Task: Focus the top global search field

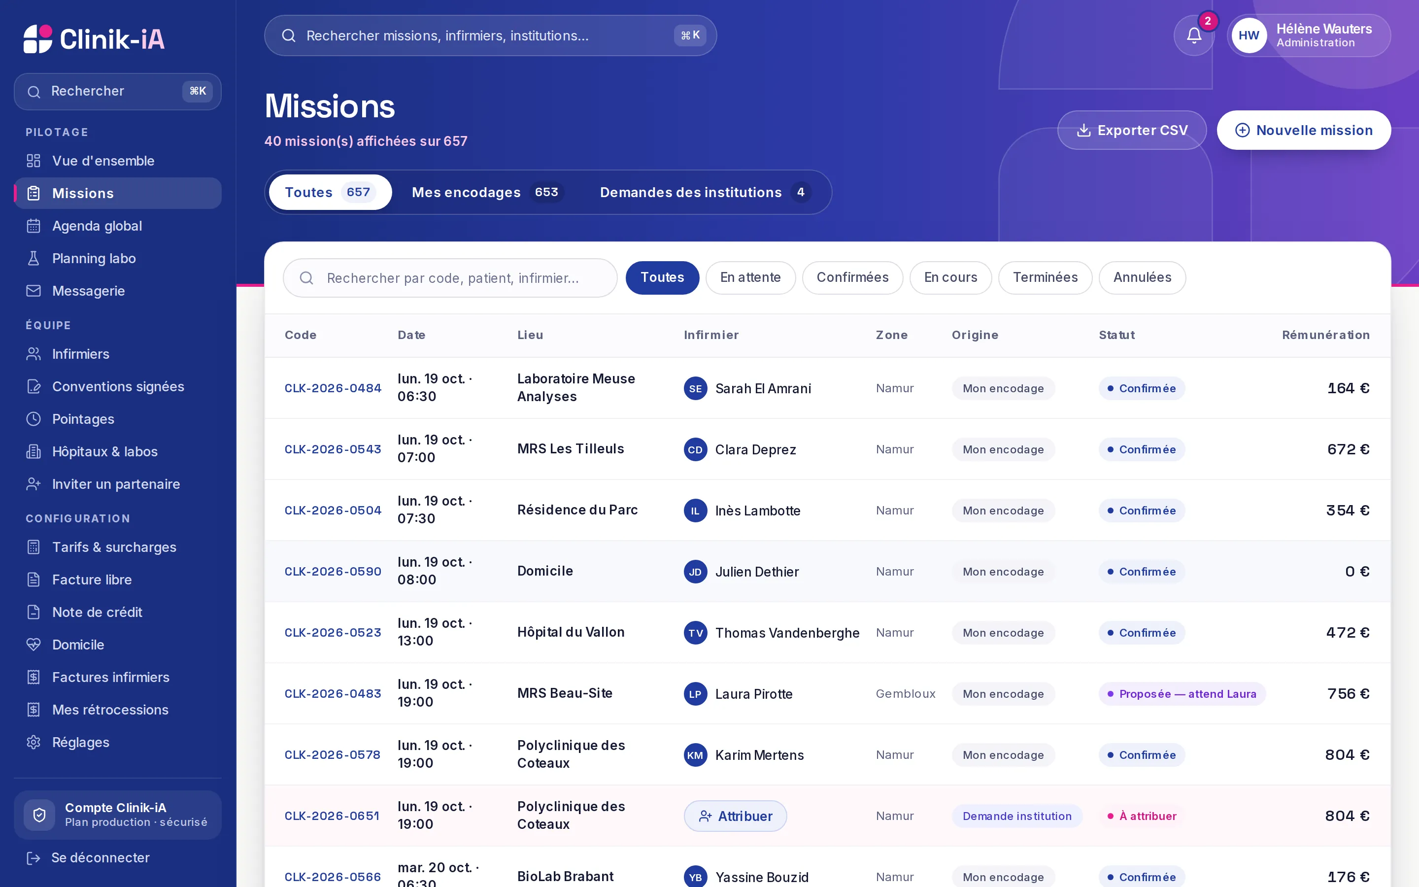Action: 490,36
